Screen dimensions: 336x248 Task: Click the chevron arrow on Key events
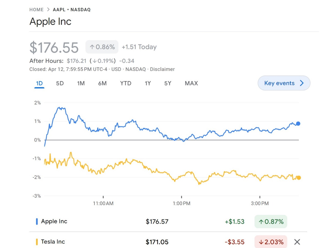(302, 83)
